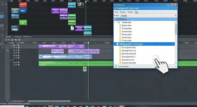
Task: Click lock icon on blue waveform track header
Action: click(x=16, y=55)
